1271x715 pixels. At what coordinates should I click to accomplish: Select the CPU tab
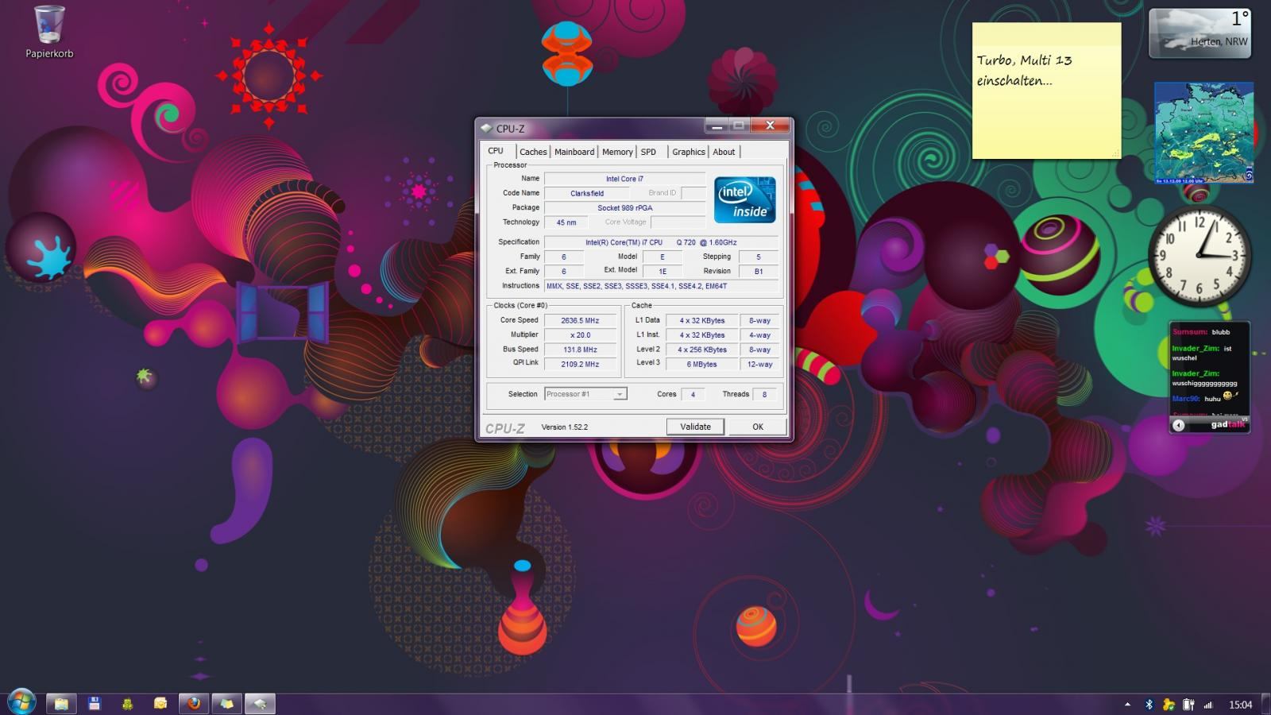pyautogui.click(x=496, y=151)
